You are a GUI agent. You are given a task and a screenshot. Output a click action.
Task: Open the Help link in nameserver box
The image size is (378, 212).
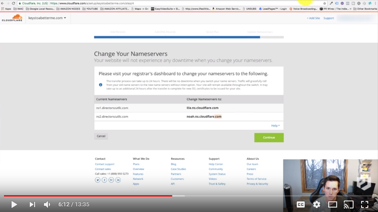(275, 126)
